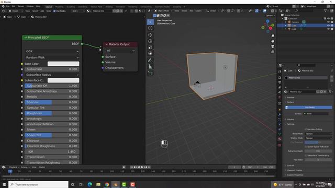This screenshot has height=188, width=335.
Task: Open the File menu
Action: (8, 6)
